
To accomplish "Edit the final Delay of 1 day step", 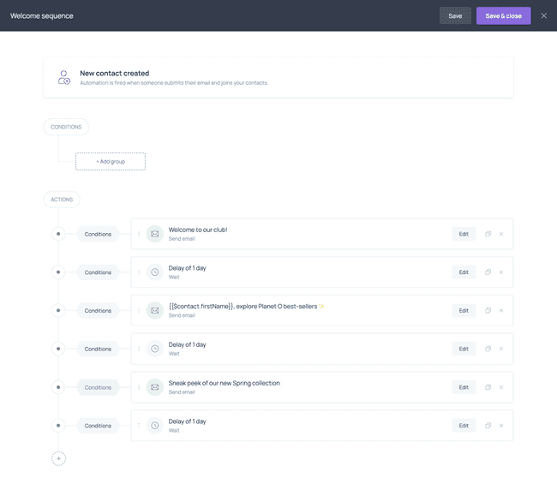I will click(x=464, y=426).
